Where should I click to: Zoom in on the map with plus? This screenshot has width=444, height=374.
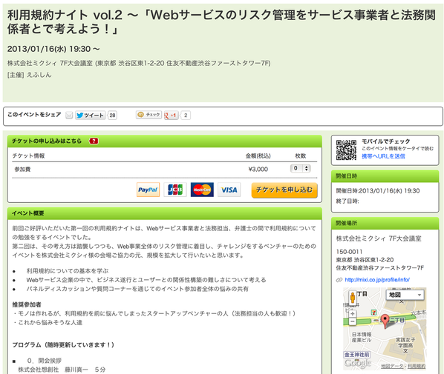[353, 313]
